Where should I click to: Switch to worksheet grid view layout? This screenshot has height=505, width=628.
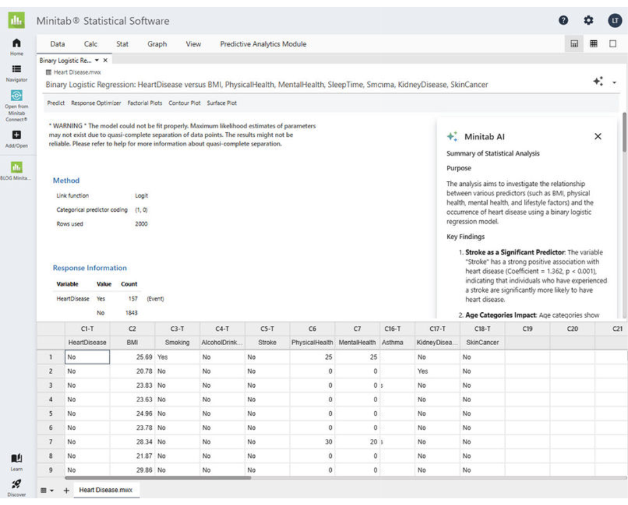[x=593, y=44]
